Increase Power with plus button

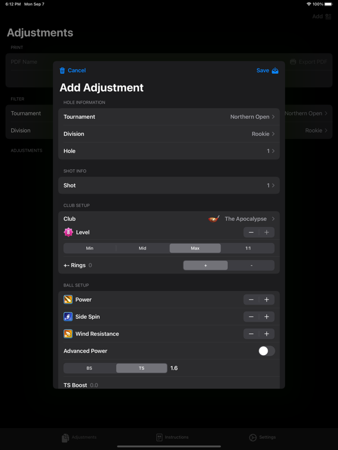click(x=267, y=299)
